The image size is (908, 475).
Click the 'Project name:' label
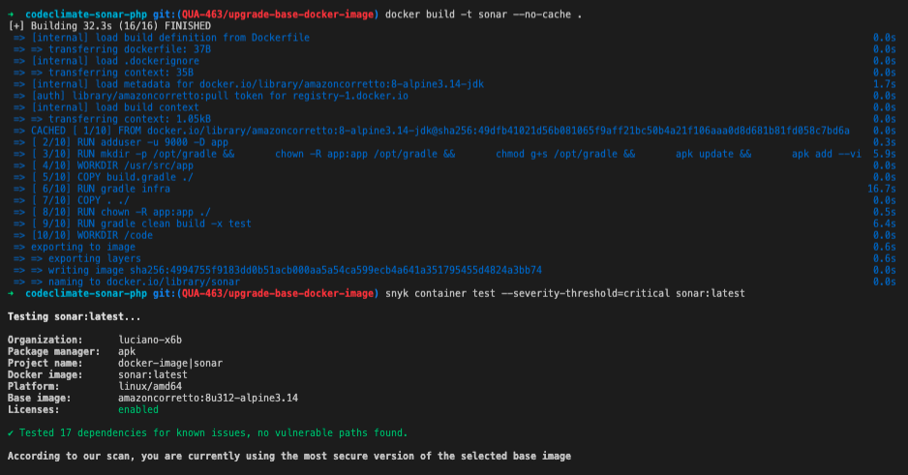click(45, 363)
